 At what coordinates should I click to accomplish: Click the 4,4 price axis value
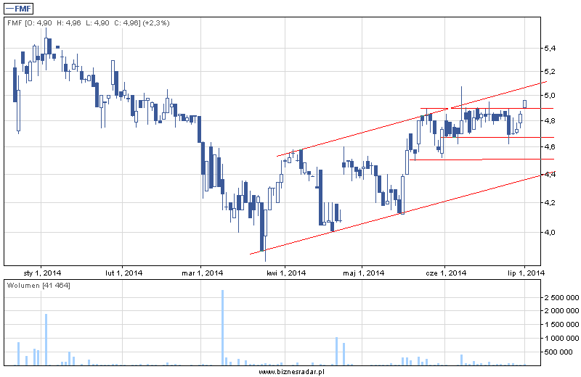[x=550, y=174]
